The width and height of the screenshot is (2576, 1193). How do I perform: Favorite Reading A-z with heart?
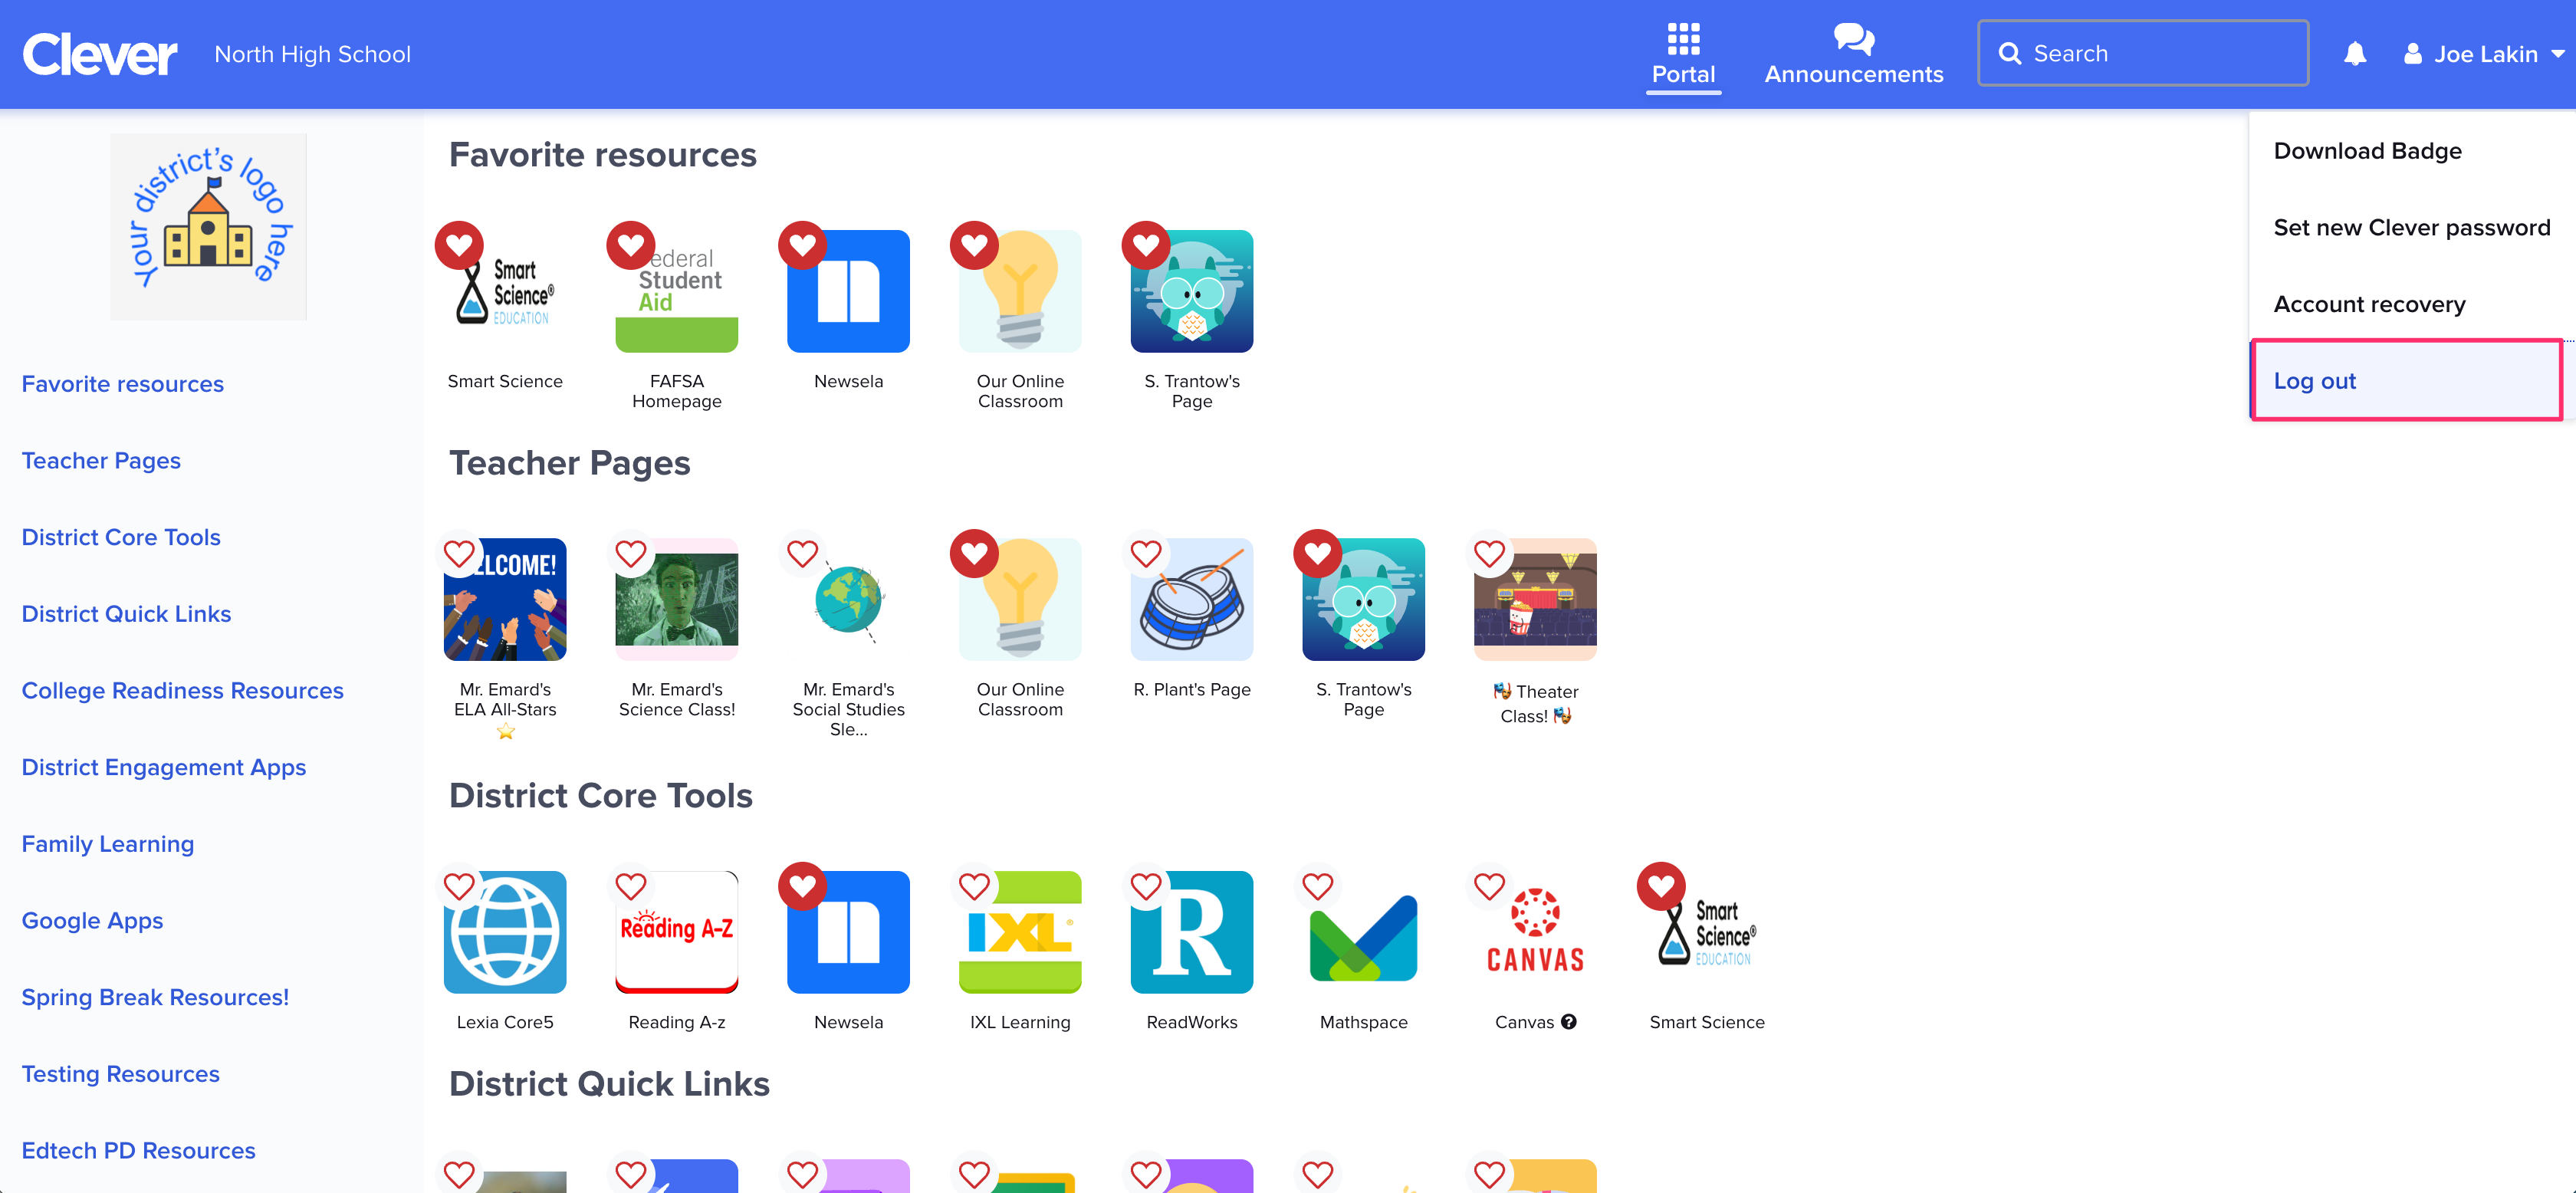point(631,886)
